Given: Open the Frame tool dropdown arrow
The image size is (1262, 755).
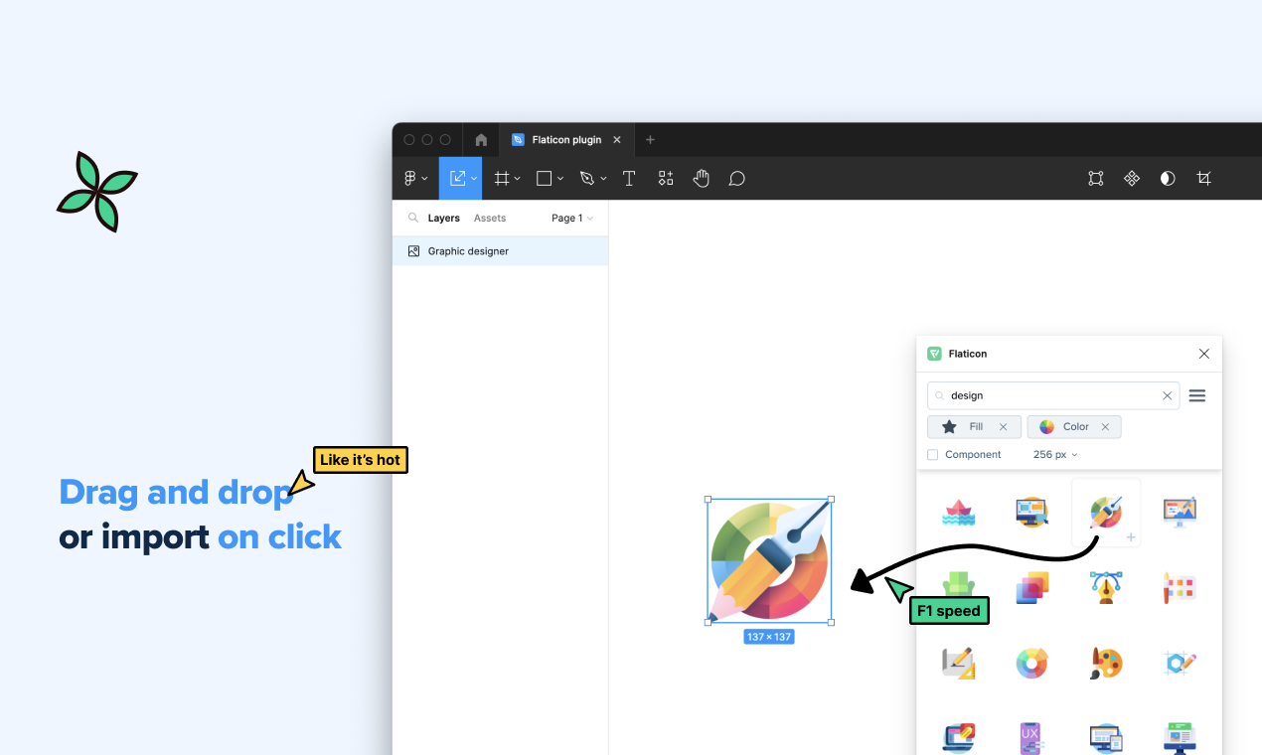Looking at the screenshot, I should (x=517, y=179).
